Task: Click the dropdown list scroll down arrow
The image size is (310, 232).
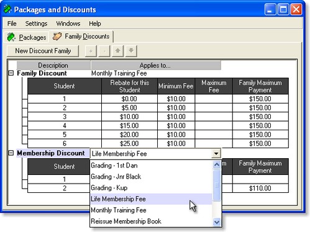Action: point(217,222)
